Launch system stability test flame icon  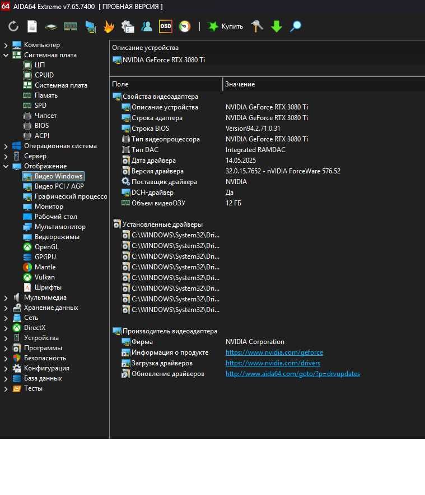coord(109,26)
